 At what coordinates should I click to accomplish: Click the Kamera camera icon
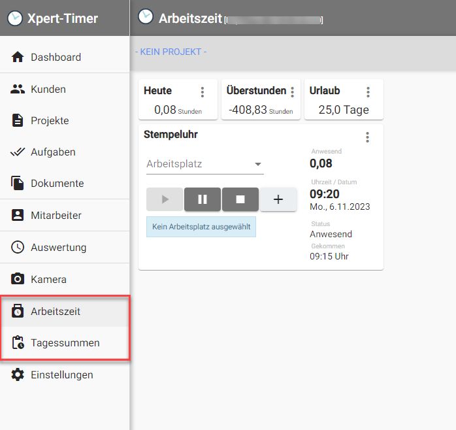(18, 279)
